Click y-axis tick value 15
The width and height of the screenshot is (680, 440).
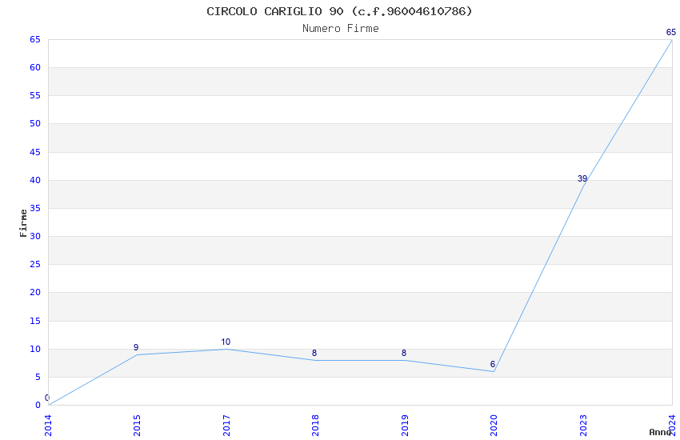[35, 321]
